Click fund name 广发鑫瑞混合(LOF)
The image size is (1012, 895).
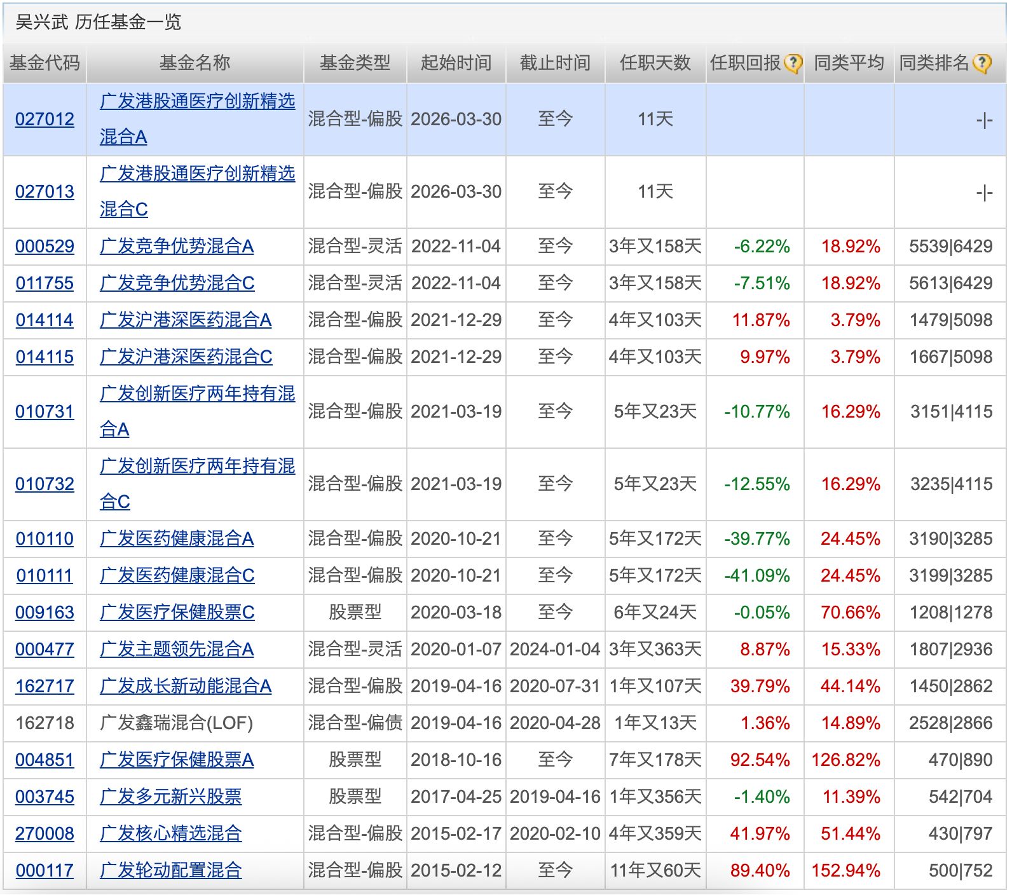(x=176, y=723)
